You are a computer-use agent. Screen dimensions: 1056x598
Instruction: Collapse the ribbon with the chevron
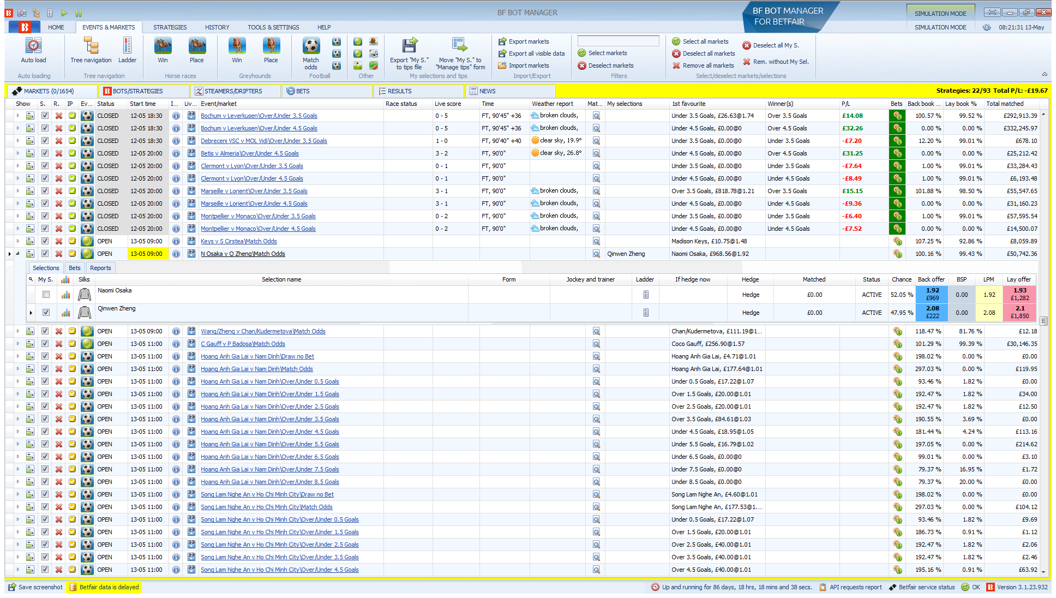point(1045,74)
